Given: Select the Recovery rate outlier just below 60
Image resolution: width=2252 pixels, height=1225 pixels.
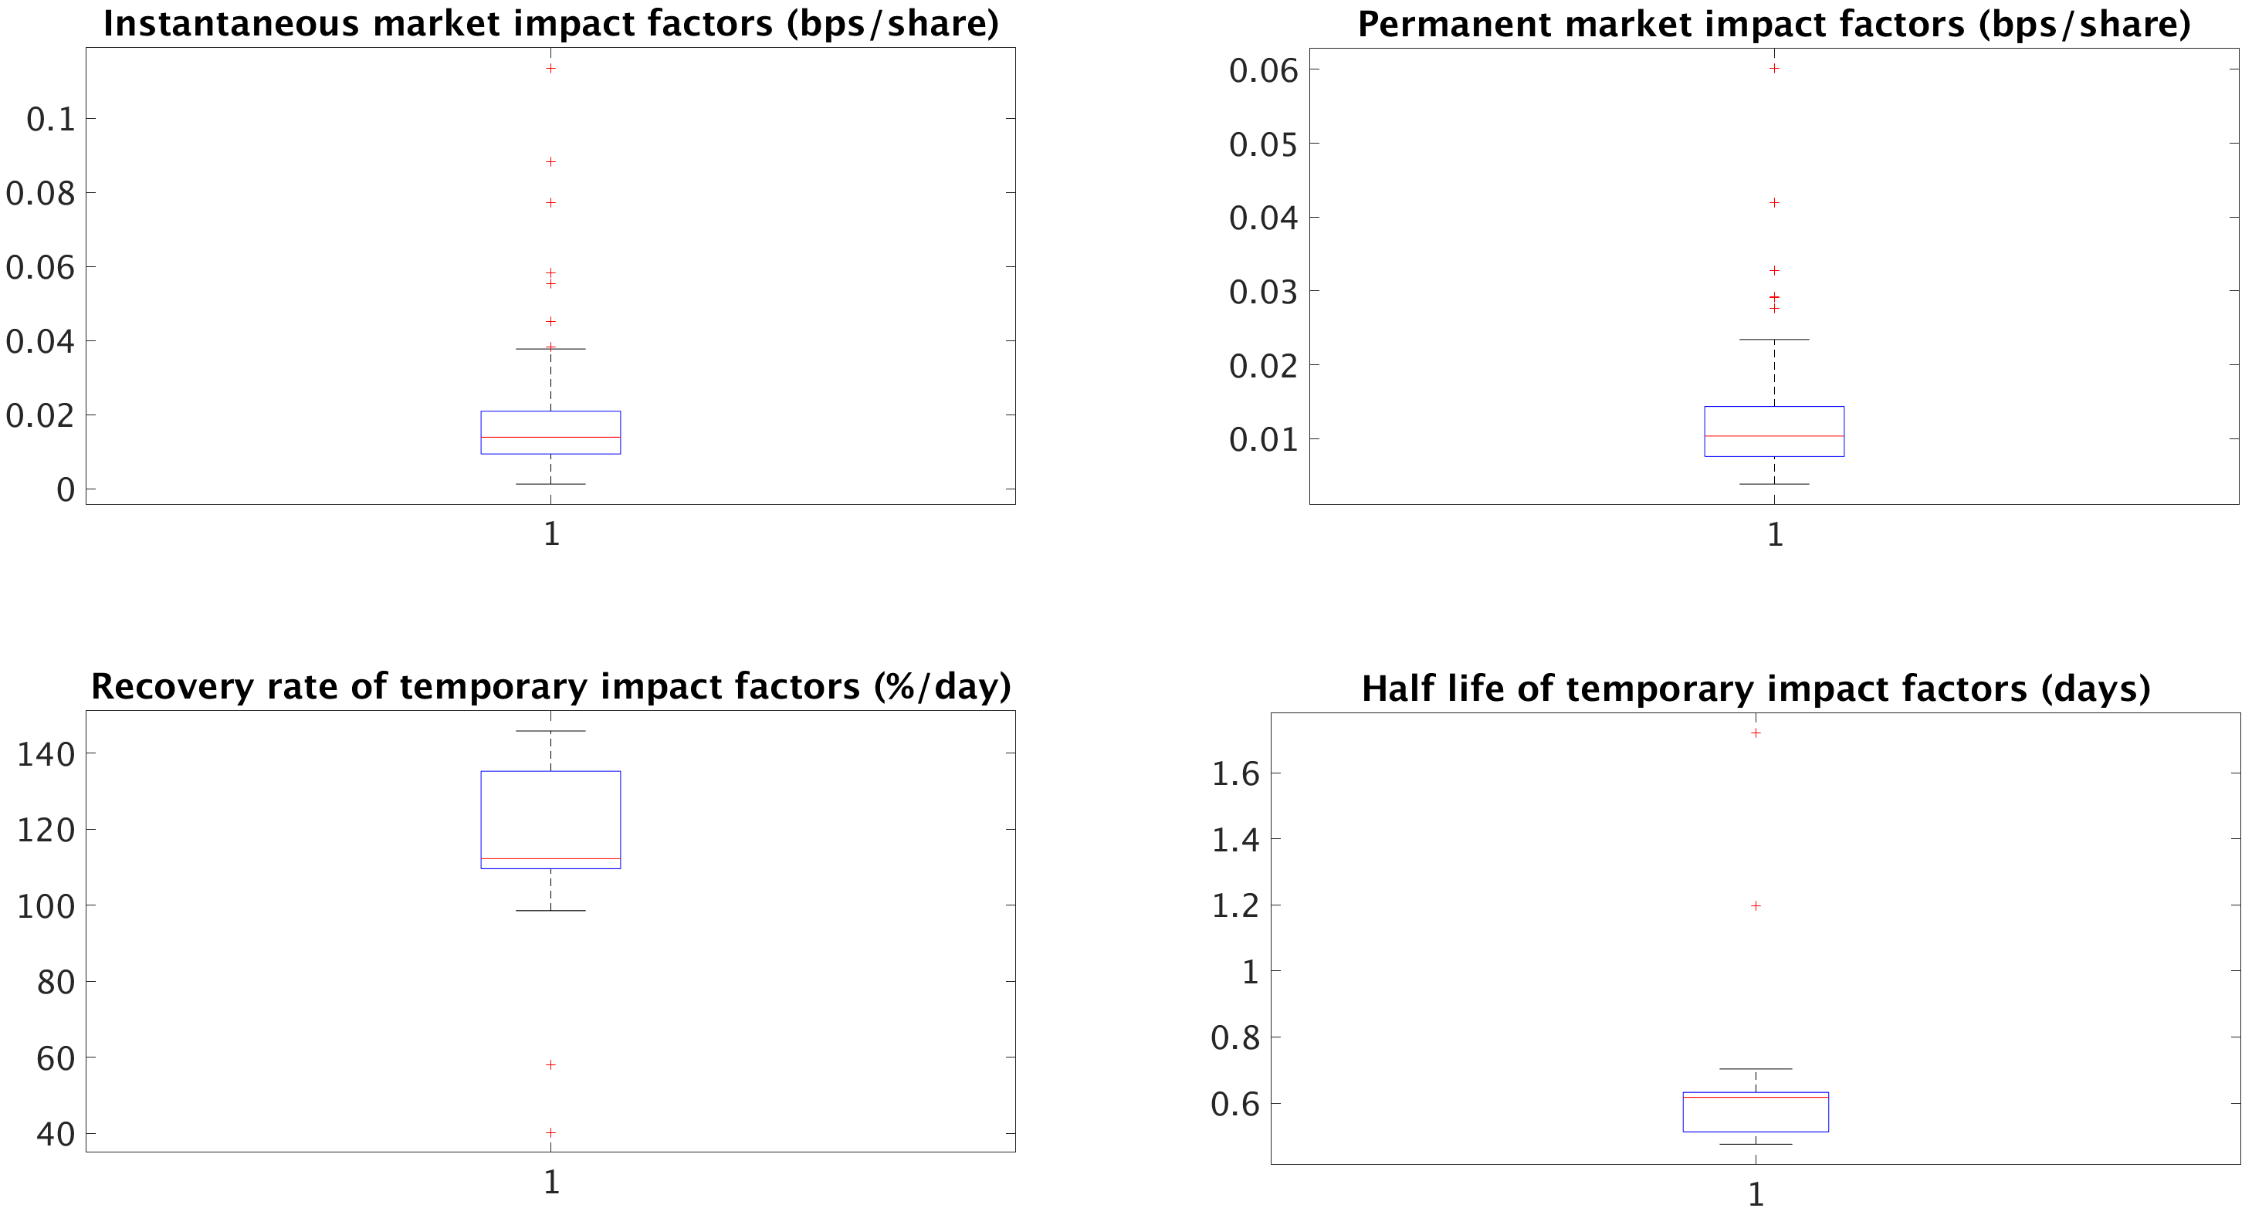Looking at the screenshot, I should (x=550, y=1065).
